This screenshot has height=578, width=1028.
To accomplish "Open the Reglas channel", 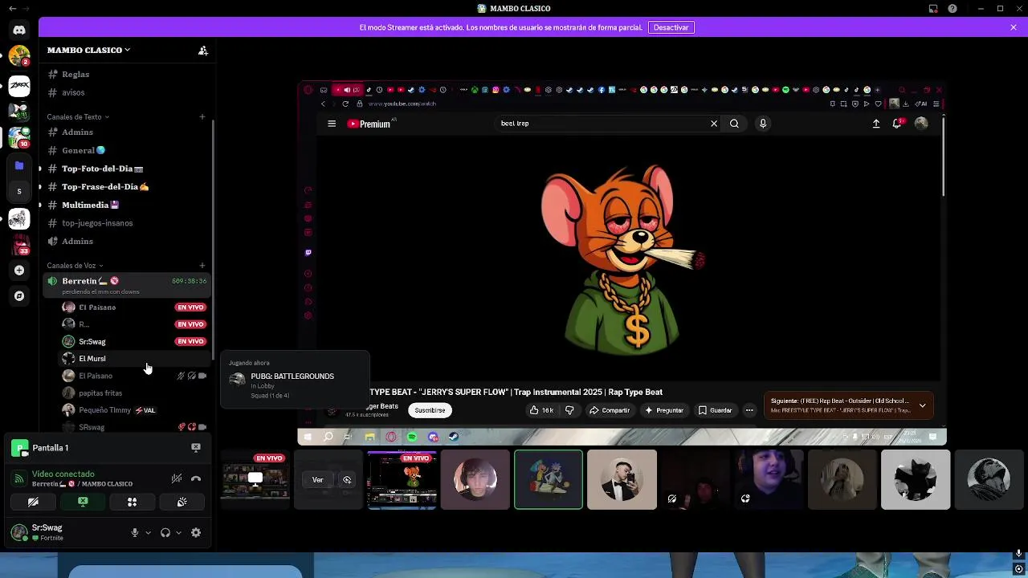I will click(x=125, y=74).
